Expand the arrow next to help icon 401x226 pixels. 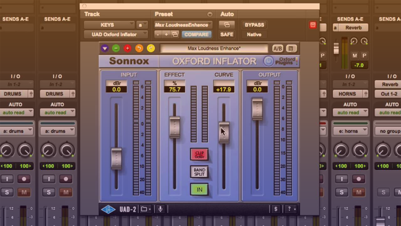(x=295, y=210)
